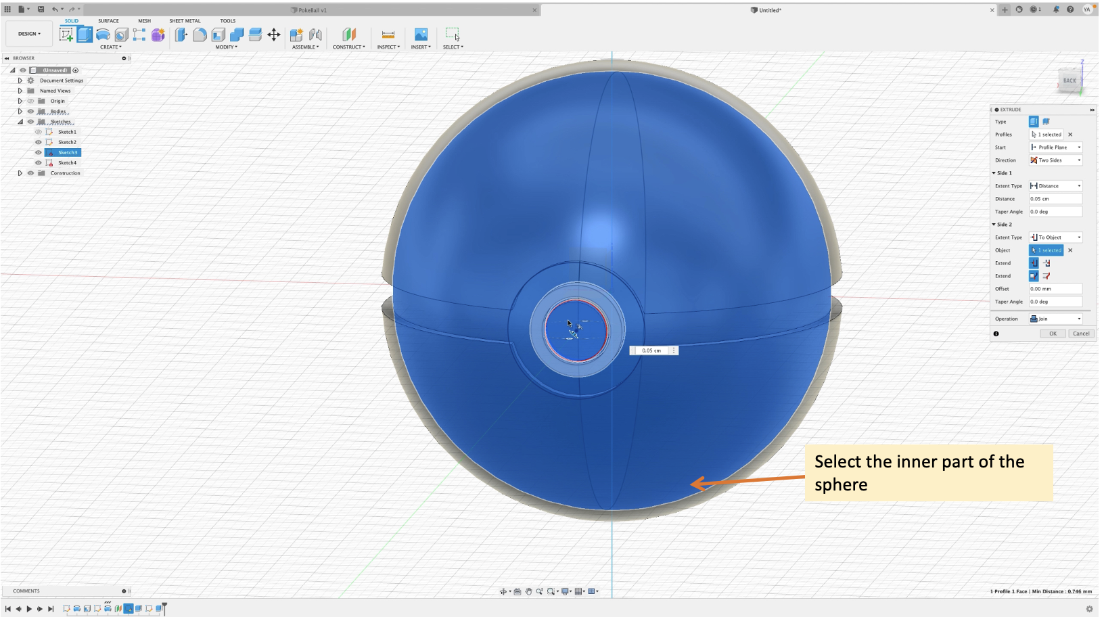
Task: Open the Create Form tool
Action: (x=158, y=35)
